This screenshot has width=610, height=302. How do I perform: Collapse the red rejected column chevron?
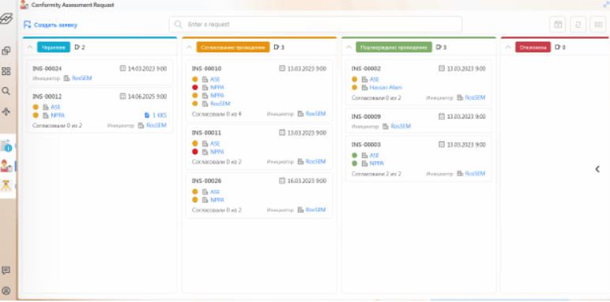pos(508,47)
